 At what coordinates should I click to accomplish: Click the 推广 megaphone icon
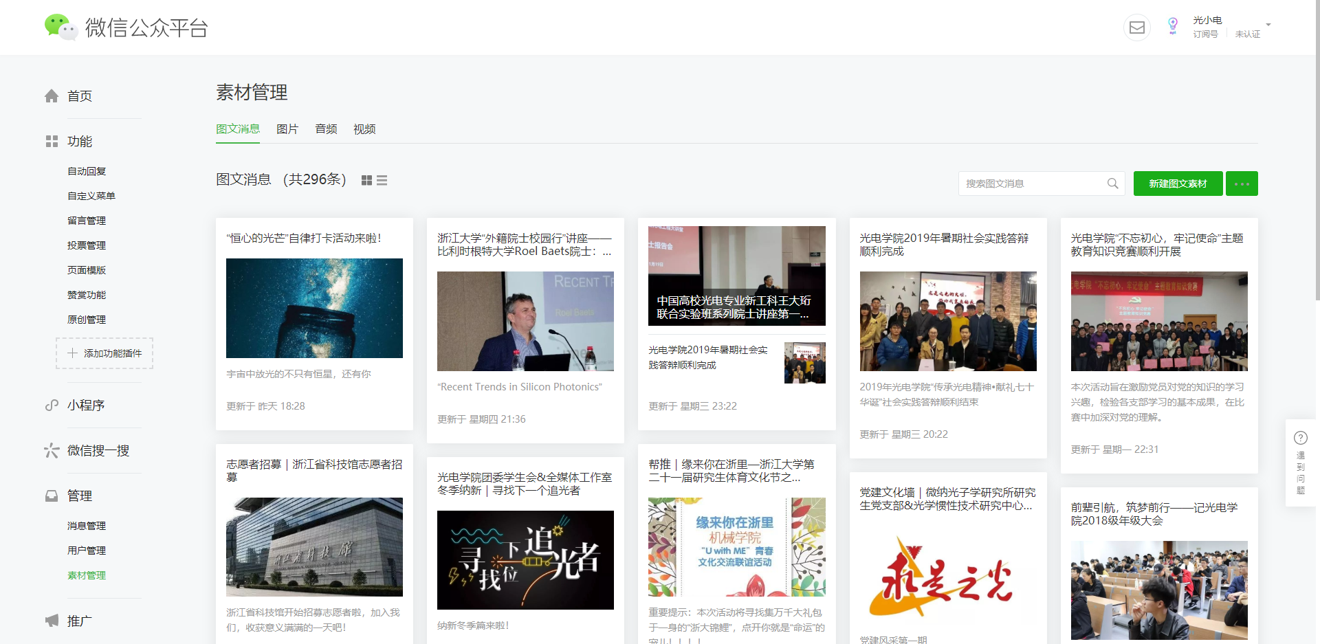coord(52,621)
